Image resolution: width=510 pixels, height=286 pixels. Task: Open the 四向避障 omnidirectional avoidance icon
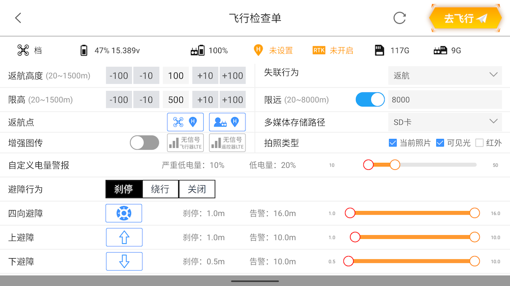point(124,213)
